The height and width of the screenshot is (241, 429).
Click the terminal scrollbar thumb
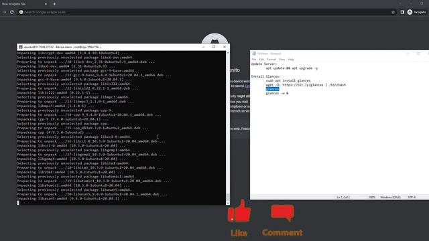(228, 197)
